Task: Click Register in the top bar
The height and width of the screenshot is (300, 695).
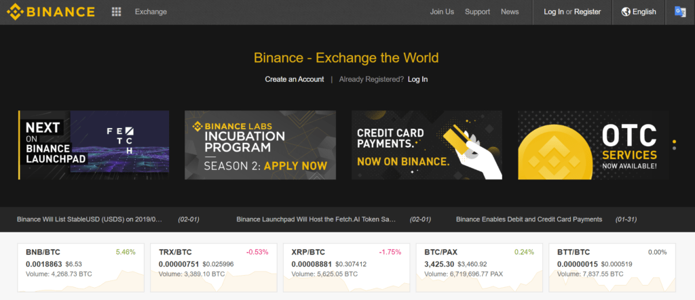Action: [587, 12]
